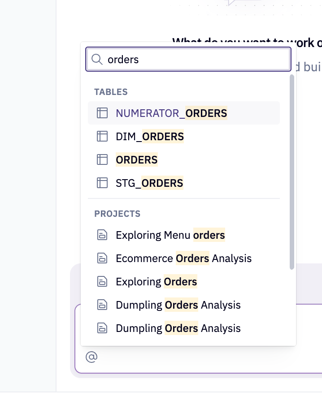
Task: Click the table icon beside NUMERATOR_ORDERS
Action: coord(102,113)
